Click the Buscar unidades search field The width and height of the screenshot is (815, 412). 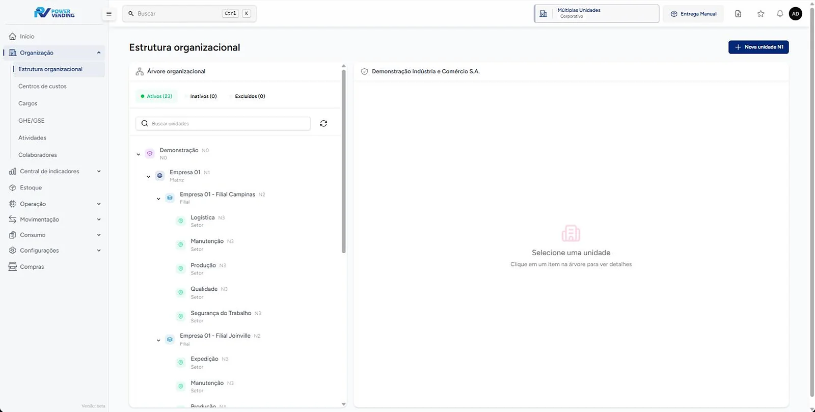pyautogui.click(x=223, y=123)
